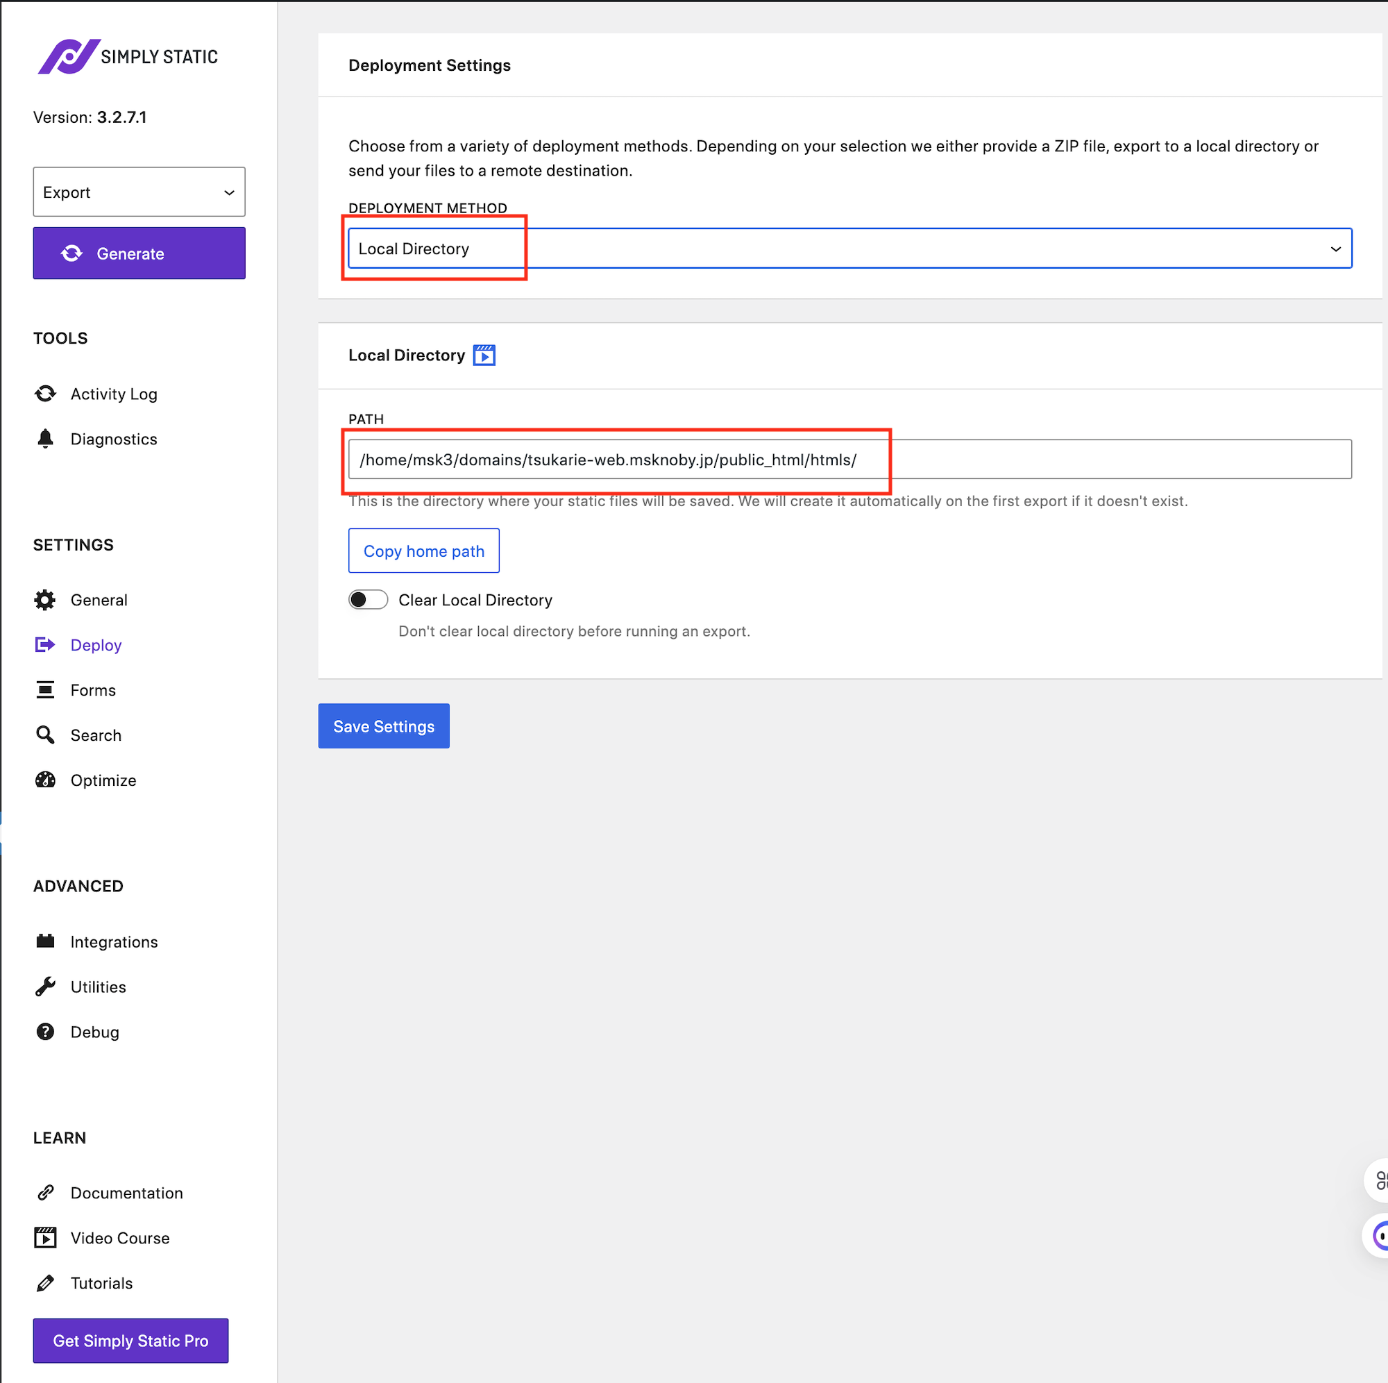Click the bell icon for Diagnostics
This screenshot has width=1388, height=1383.
[x=45, y=439]
